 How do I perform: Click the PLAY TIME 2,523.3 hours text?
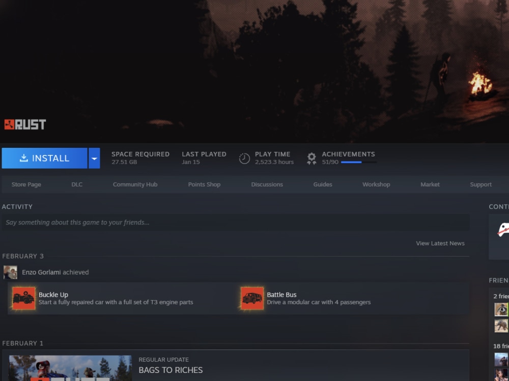(x=274, y=158)
